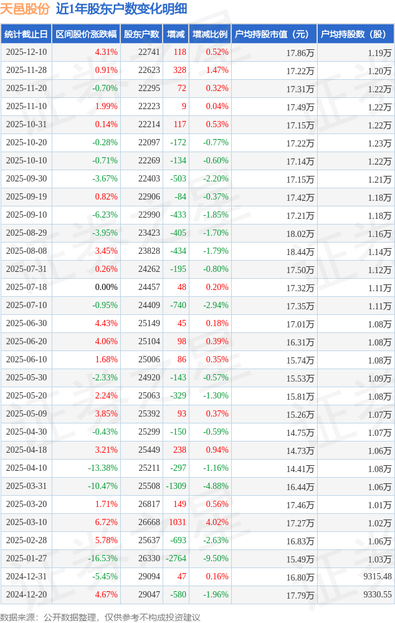Select the 增减比例 column header

[x=210, y=34]
